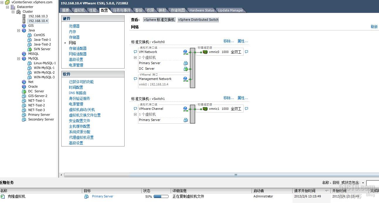Image resolution: width=379 pixels, height=203 pixels.
Task: Click the clone task status icon
Action: [3, 196]
